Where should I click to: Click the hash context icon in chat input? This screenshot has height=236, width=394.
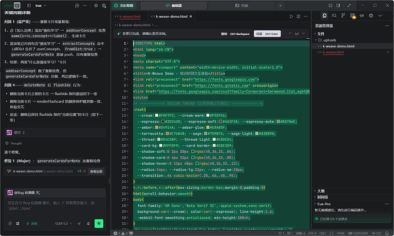pos(18,223)
